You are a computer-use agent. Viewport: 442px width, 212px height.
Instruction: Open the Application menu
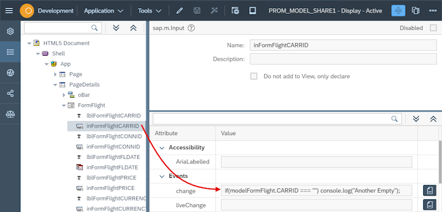(x=104, y=10)
